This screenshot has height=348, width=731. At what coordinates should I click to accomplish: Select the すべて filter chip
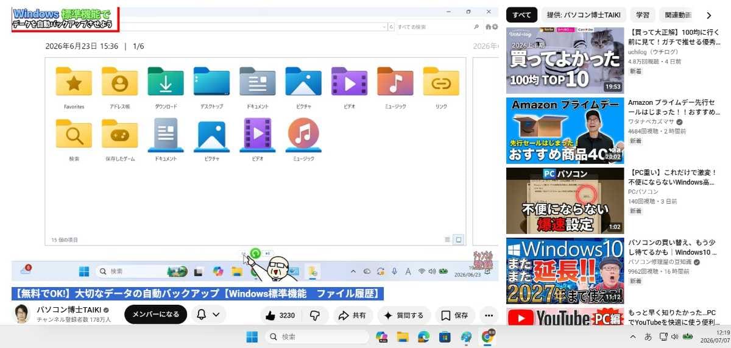pyautogui.click(x=521, y=15)
